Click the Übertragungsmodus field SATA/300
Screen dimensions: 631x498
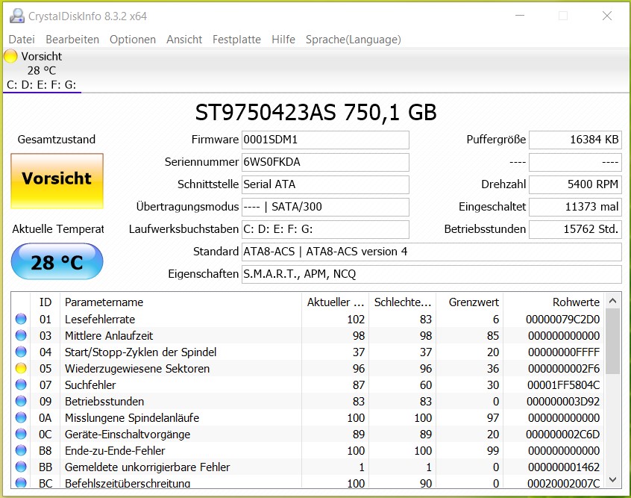coord(325,207)
